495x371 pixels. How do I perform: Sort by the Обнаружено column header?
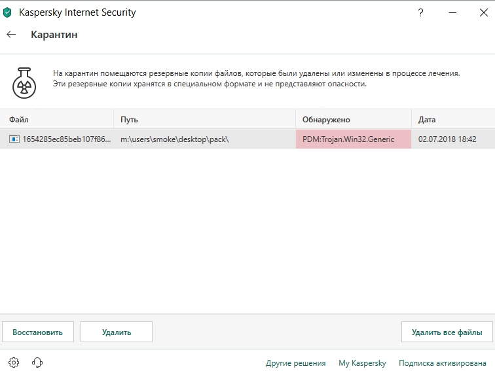(x=326, y=120)
